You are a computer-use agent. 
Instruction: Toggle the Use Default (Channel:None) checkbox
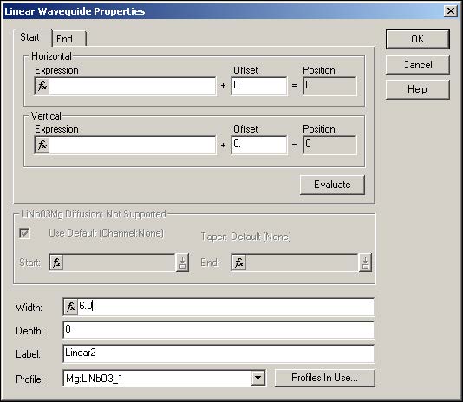click(x=24, y=233)
